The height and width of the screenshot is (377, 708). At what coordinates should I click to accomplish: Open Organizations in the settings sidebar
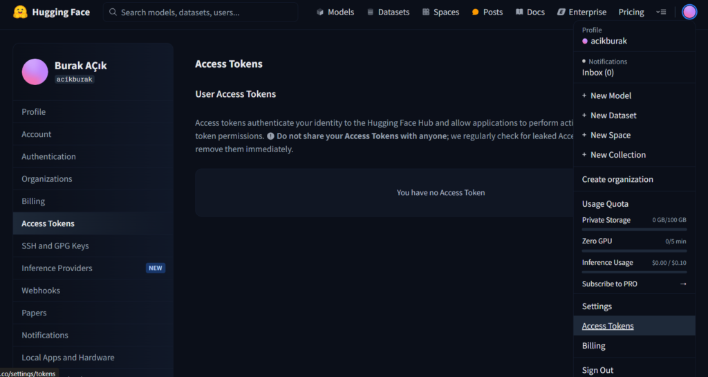pyautogui.click(x=93, y=178)
